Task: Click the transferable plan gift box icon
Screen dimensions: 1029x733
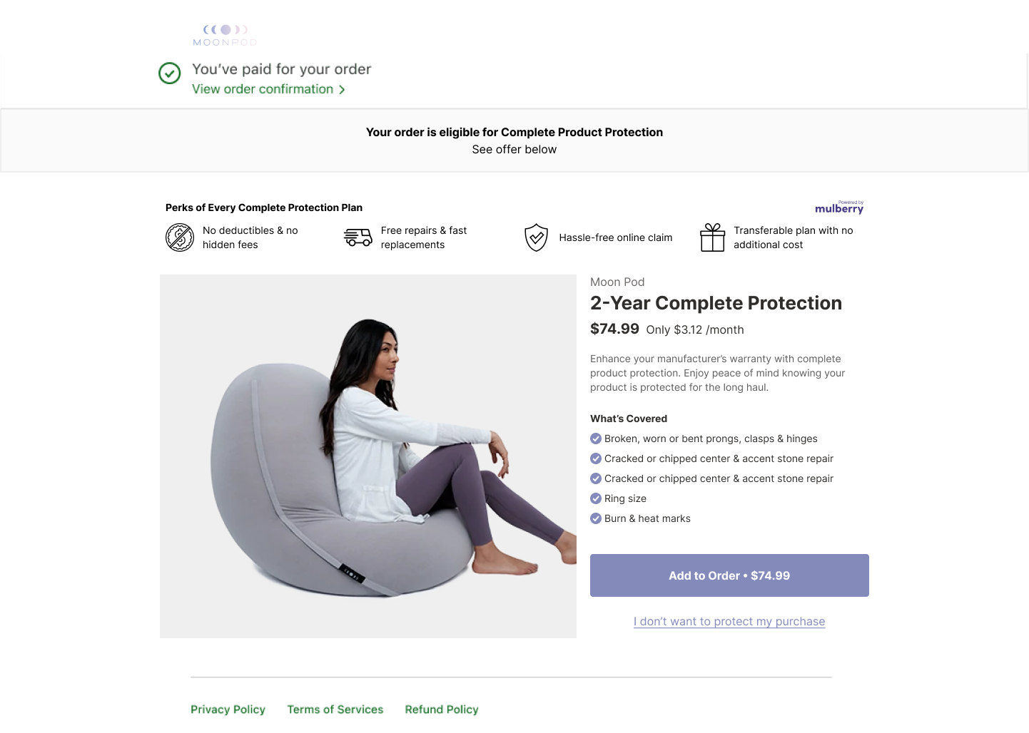Action: [712, 237]
